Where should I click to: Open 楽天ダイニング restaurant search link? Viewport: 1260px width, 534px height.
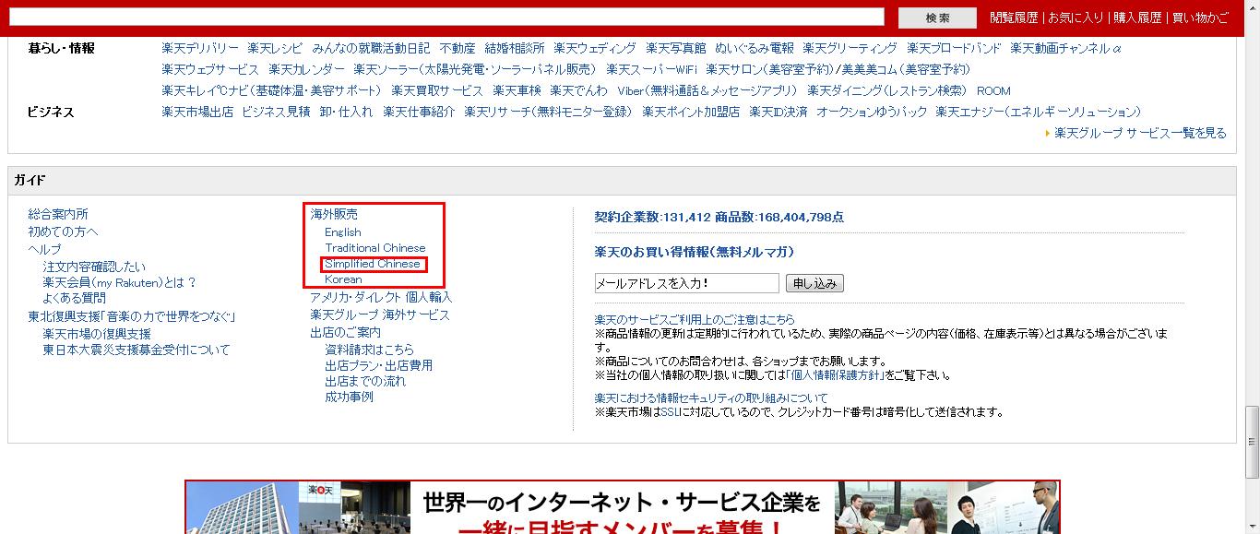pos(887,90)
